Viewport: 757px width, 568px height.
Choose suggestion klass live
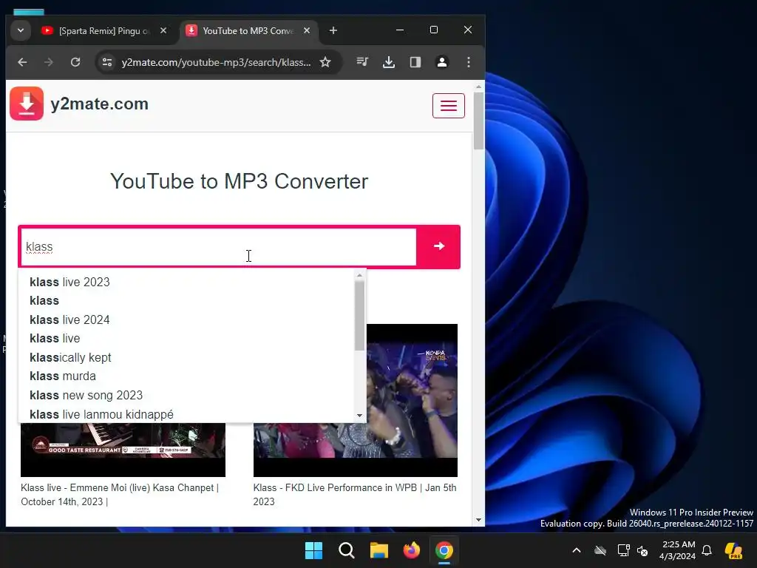point(186,339)
